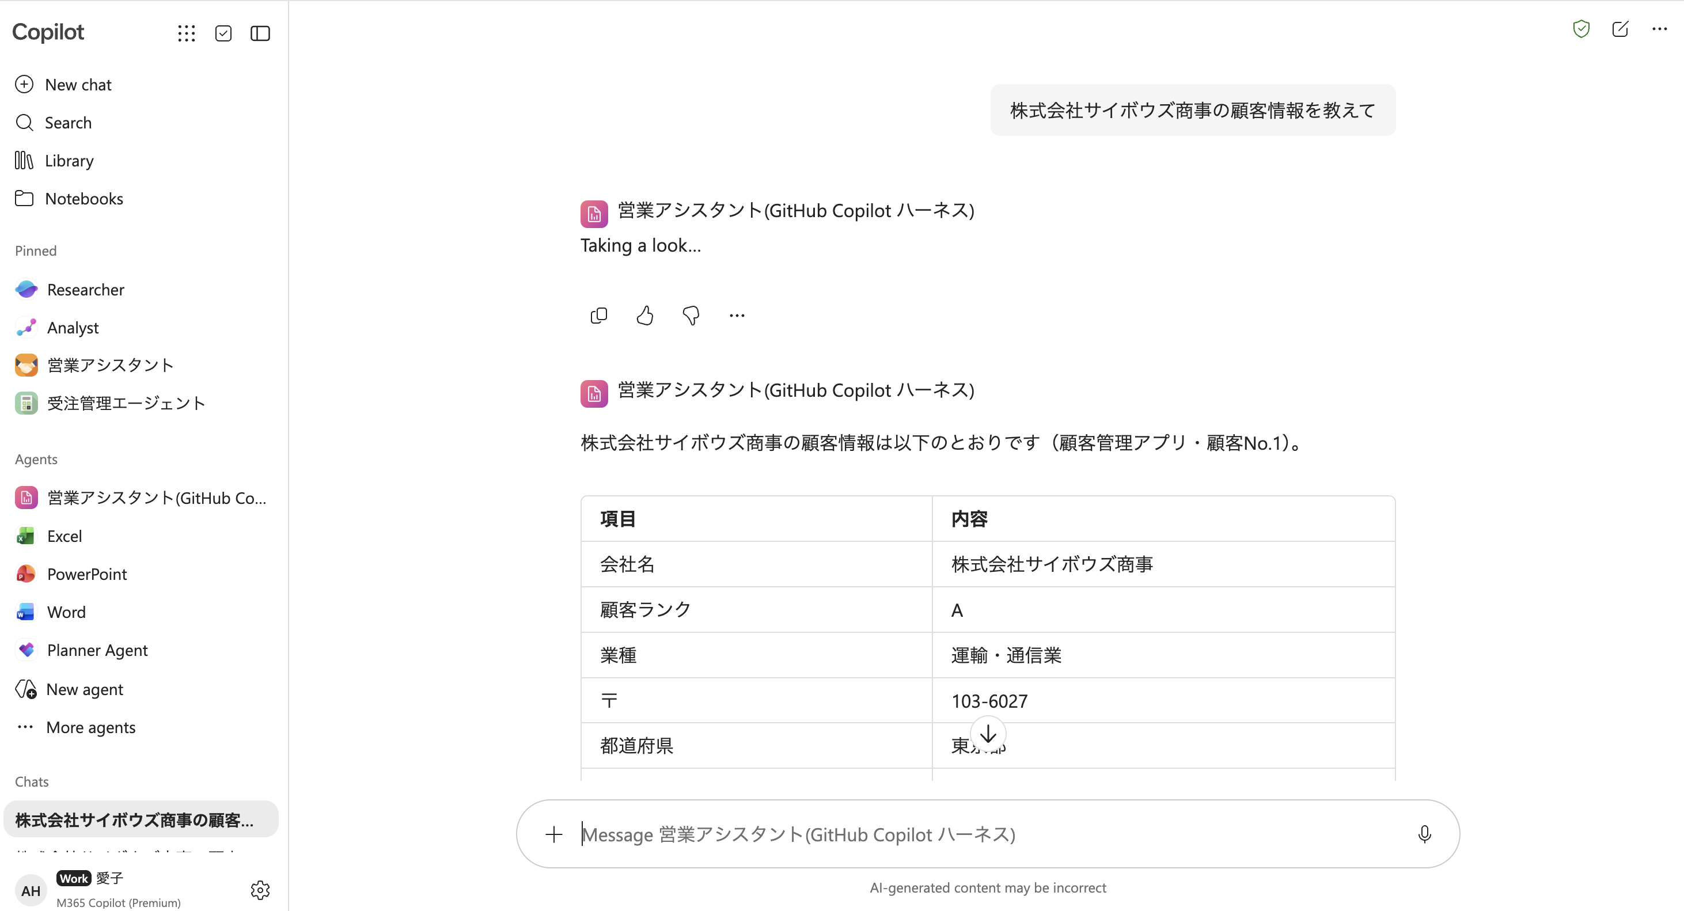Click the new chat compose icon top right
The height and width of the screenshot is (911, 1684).
pos(1620,29)
